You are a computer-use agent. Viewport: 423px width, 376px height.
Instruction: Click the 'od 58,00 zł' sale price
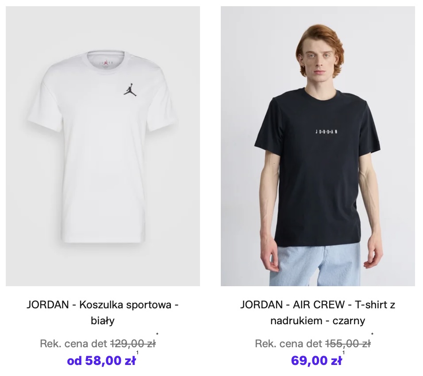(x=101, y=361)
